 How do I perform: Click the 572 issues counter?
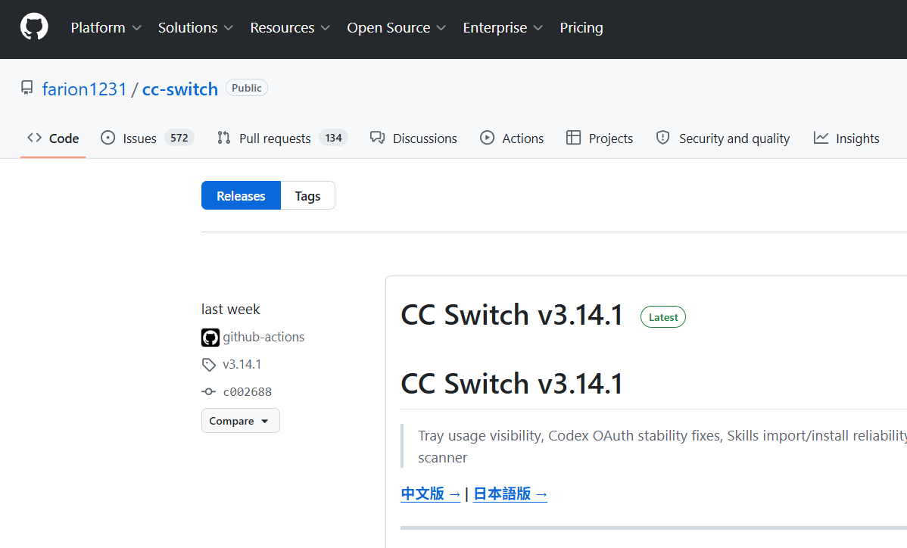179,138
